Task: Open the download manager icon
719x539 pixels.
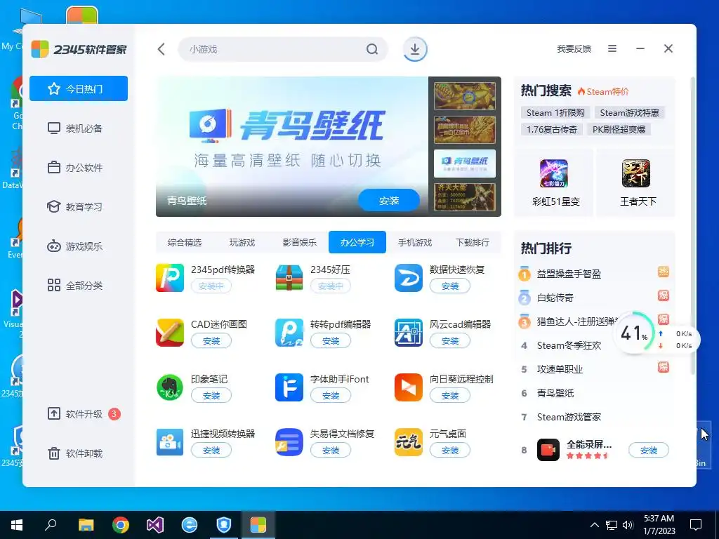Action: (415, 49)
